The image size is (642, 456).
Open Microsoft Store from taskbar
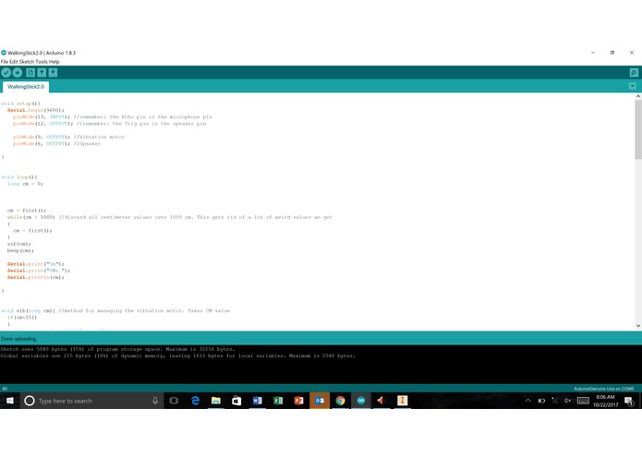236,401
